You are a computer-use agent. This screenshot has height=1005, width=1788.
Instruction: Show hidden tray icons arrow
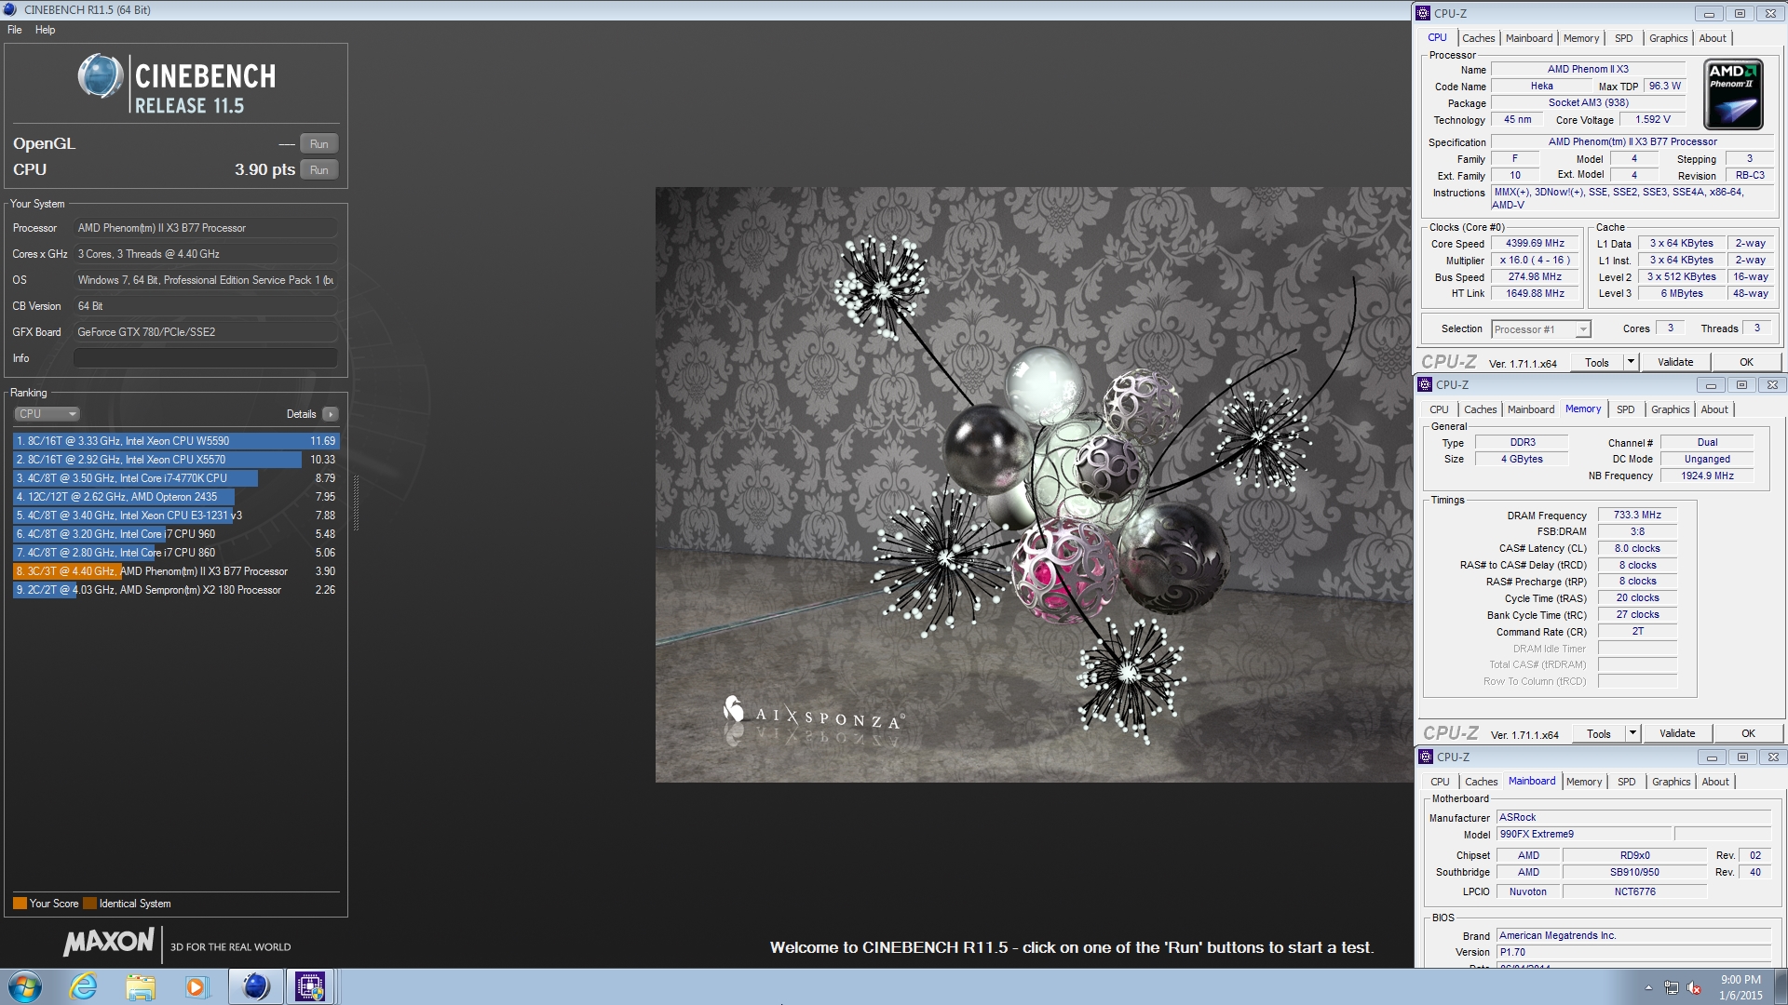tap(1648, 987)
